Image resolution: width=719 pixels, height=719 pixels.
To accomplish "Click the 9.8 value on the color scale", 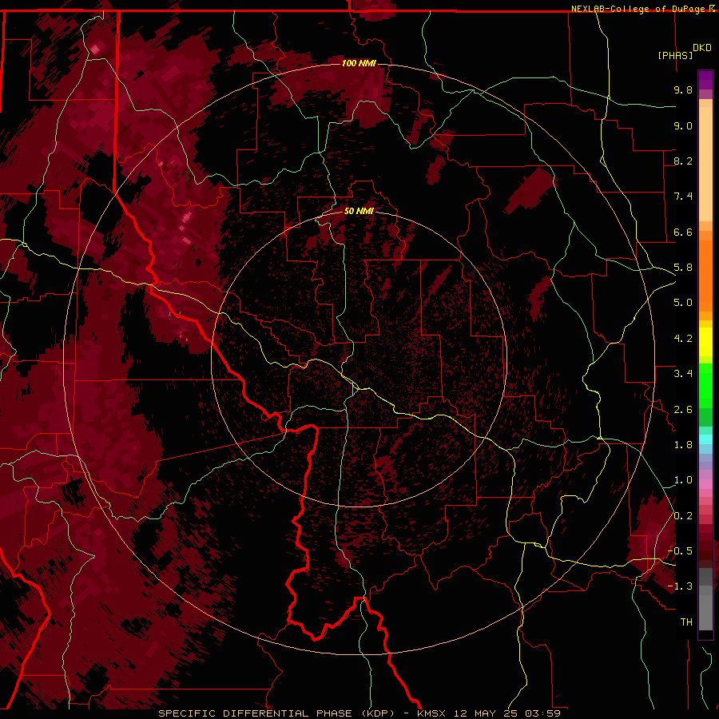I will pos(683,89).
